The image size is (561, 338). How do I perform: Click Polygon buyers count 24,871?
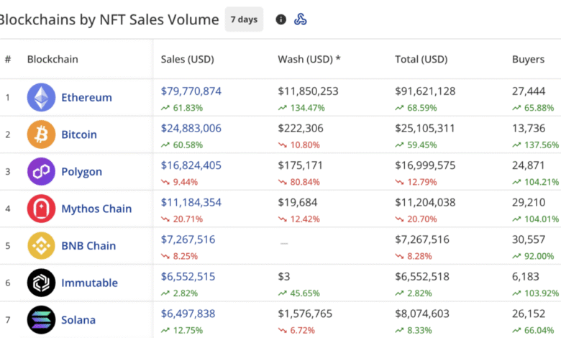pyautogui.click(x=528, y=165)
